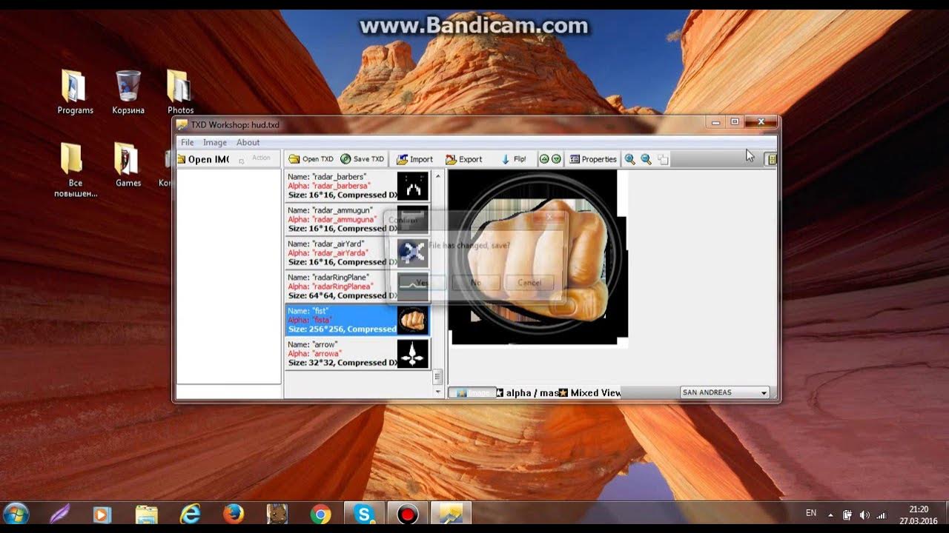Open the Windows Start menu

click(x=16, y=514)
